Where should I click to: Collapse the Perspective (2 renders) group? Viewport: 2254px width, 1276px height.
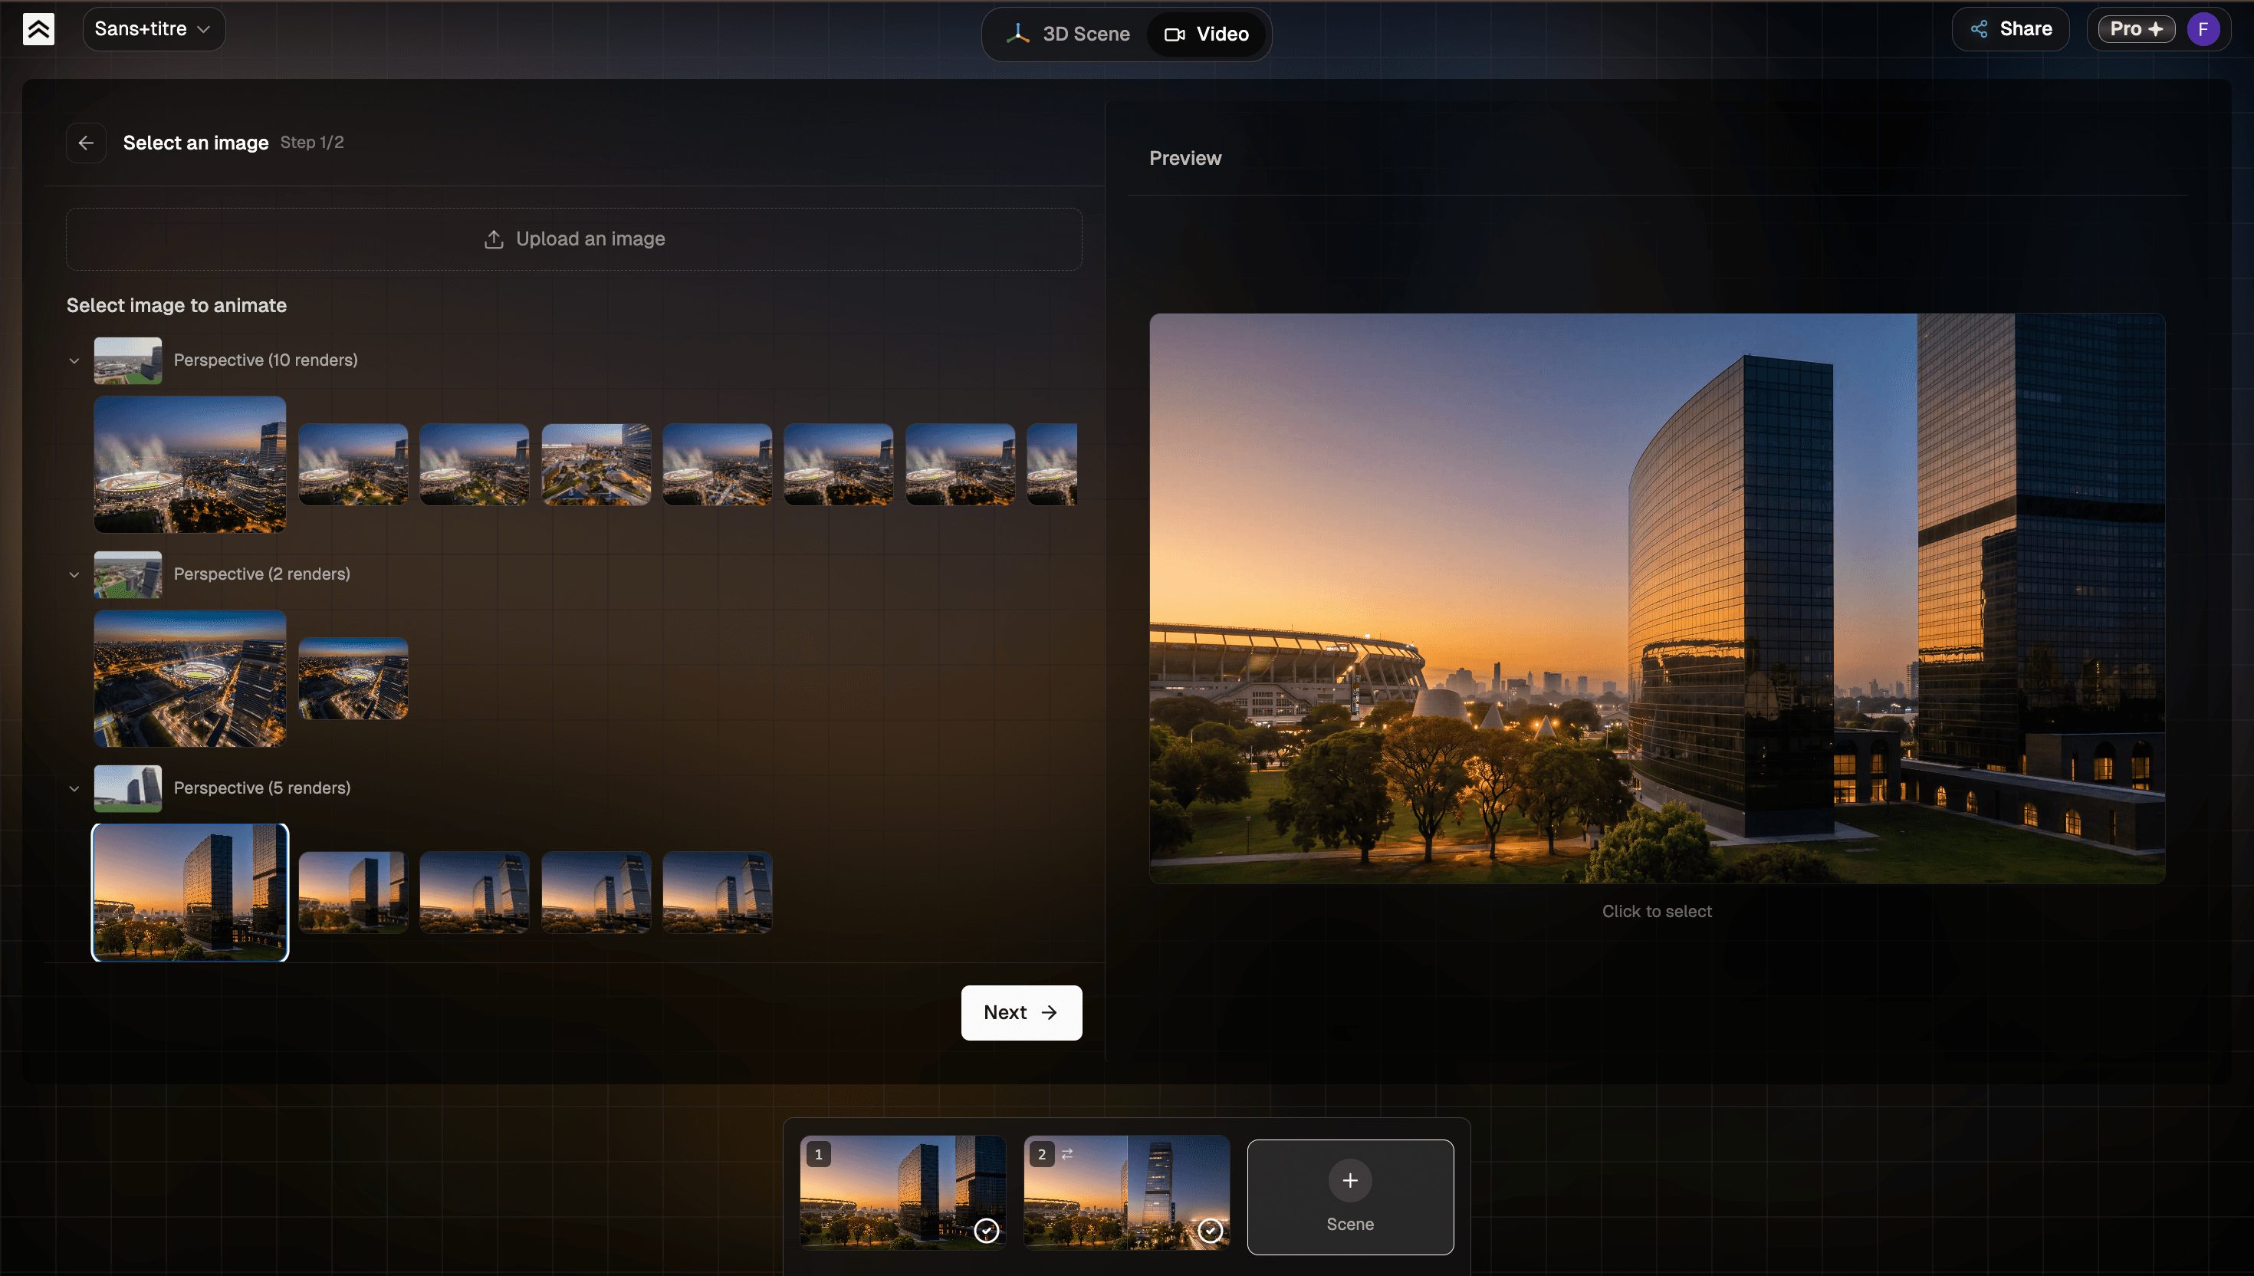click(x=74, y=575)
